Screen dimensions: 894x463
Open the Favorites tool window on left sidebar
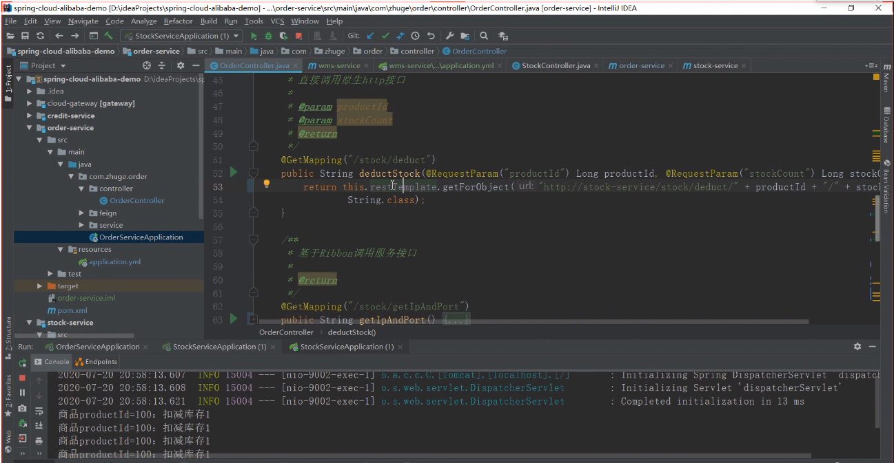pos(8,396)
